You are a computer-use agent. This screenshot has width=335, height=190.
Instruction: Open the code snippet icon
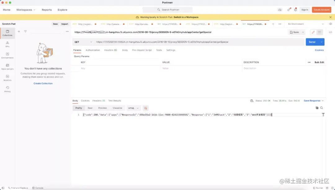(x=330, y=32)
